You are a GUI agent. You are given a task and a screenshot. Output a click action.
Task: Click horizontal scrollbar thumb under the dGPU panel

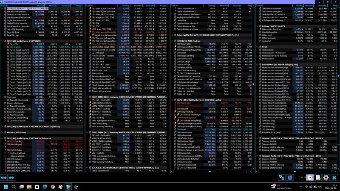[x=210, y=171]
